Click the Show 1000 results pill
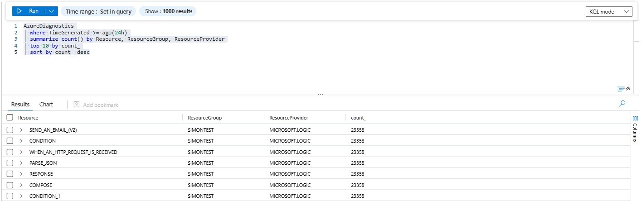The height and width of the screenshot is (201, 642). tap(168, 11)
